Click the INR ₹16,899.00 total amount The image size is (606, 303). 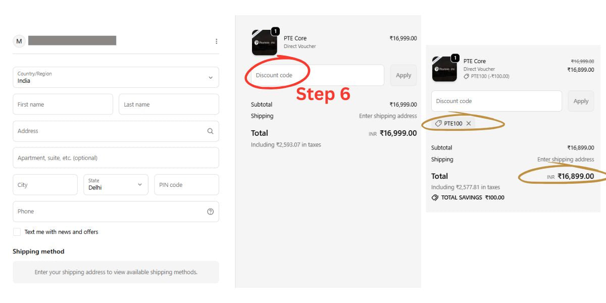tap(570, 176)
